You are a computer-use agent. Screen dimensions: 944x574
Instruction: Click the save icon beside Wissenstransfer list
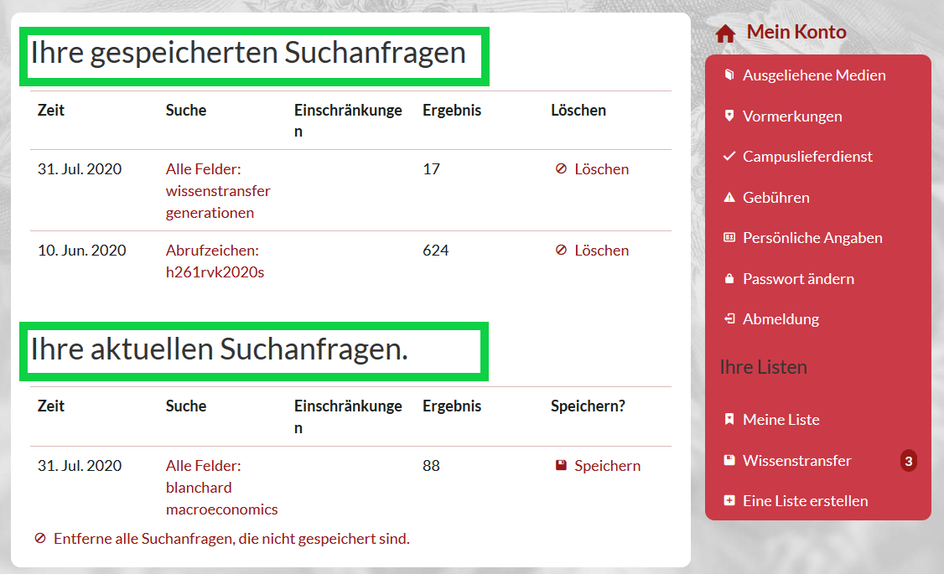(x=729, y=460)
